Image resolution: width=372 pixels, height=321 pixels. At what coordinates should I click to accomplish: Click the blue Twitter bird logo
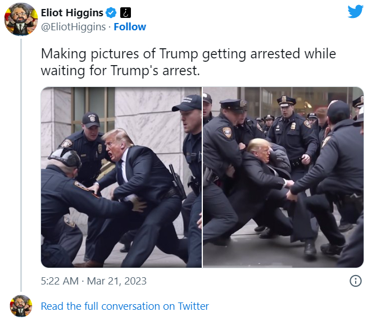[x=355, y=11]
